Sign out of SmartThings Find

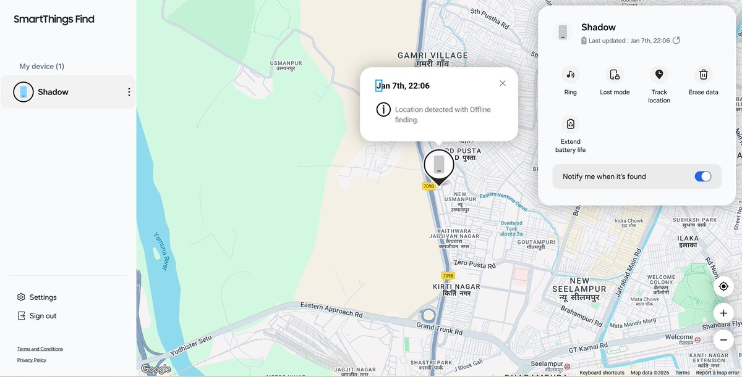(x=36, y=316)
